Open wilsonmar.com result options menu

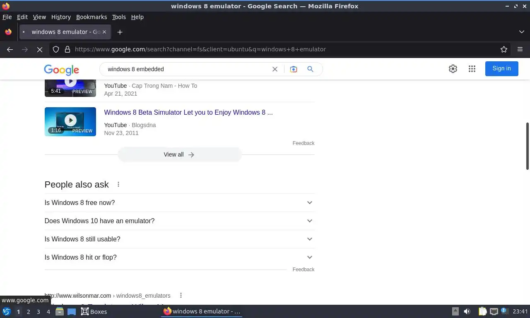point(181,295)
